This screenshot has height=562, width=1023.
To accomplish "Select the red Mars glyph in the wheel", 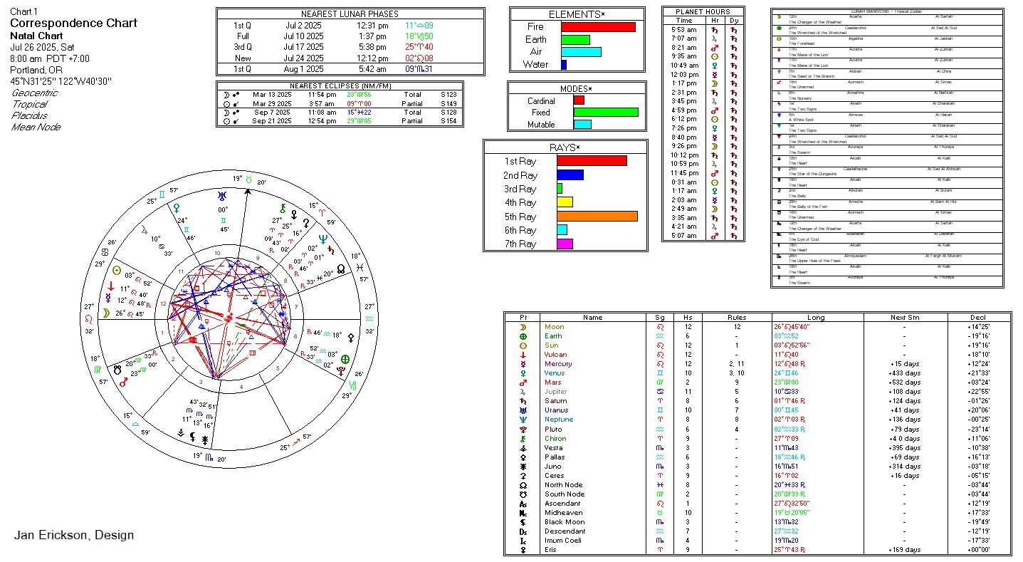I will 123,382.
